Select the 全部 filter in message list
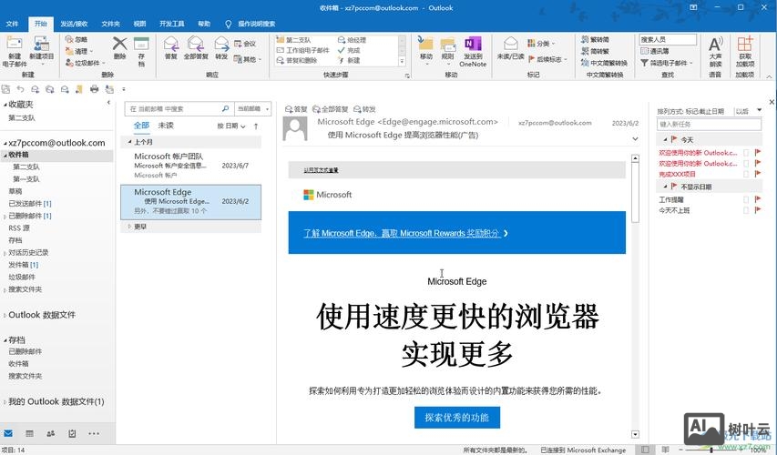This screenshot has width=777, height=455. (141, 126)
